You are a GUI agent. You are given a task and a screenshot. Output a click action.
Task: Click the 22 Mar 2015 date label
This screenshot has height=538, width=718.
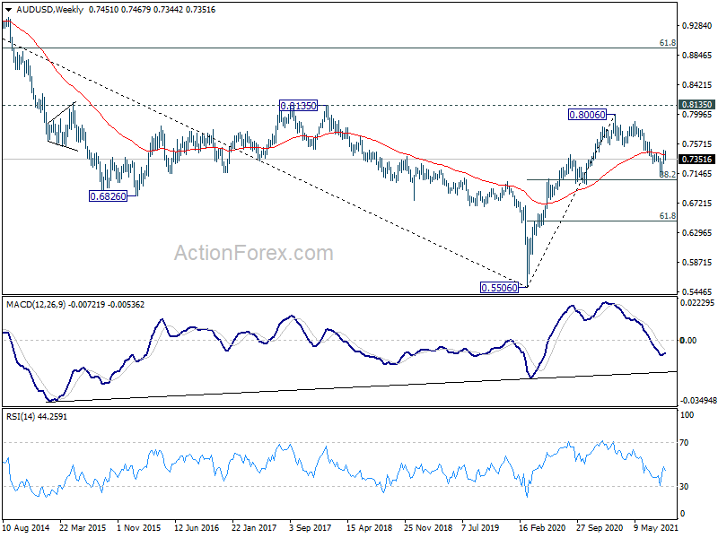pos(83,527)
